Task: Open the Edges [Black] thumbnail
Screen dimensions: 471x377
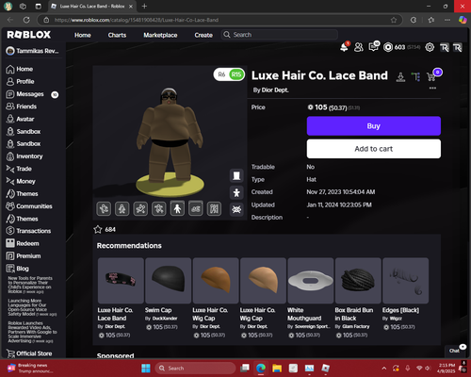Action: click(x=405, y=281)
